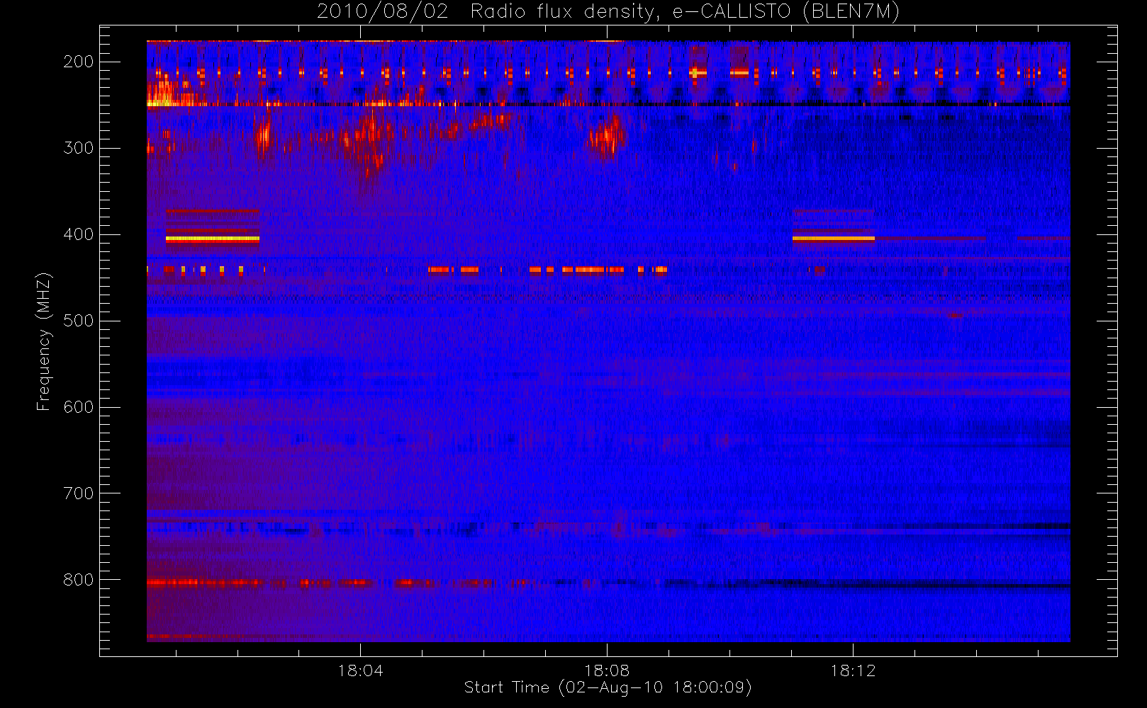Click the 600 frequency tick label
Image resolution: width=1147 pixels, height=708 pixels.
coord(79,407)
